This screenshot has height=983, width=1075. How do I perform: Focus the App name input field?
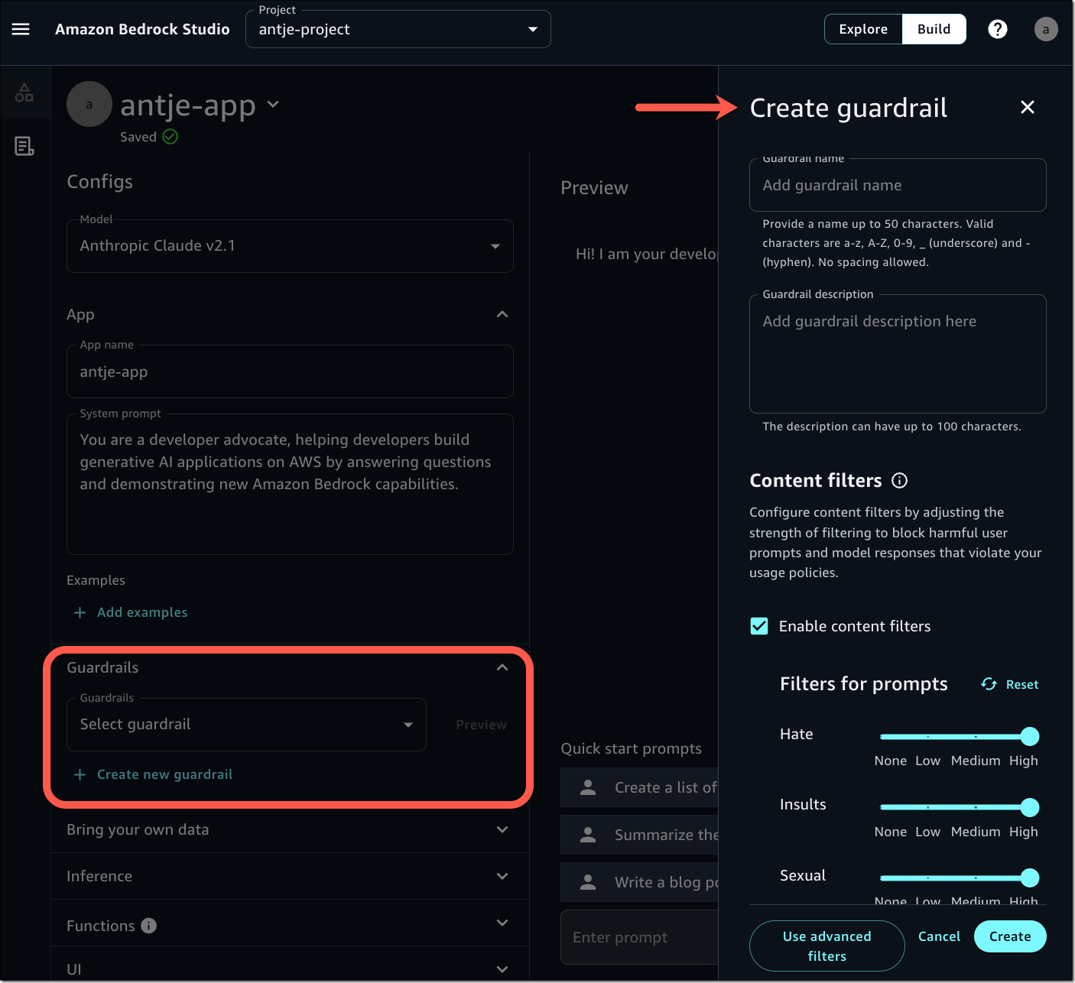[290, 371]
